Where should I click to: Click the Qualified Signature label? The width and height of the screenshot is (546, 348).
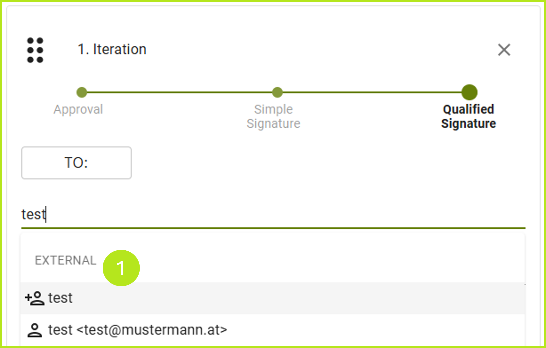(x=468, y=116)
